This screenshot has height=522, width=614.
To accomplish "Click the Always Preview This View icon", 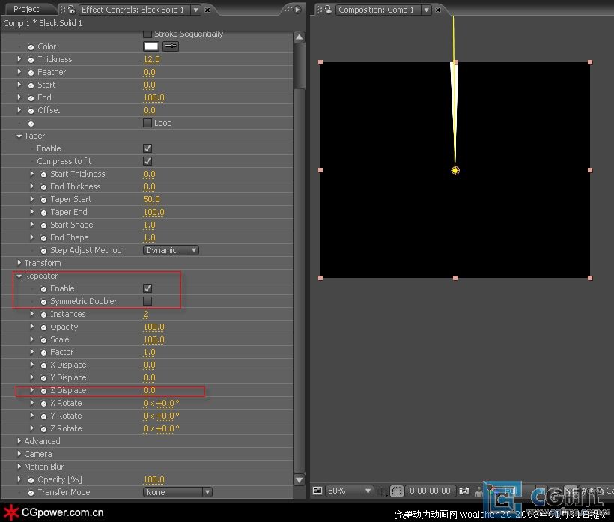I will click(x=317, y=491).
